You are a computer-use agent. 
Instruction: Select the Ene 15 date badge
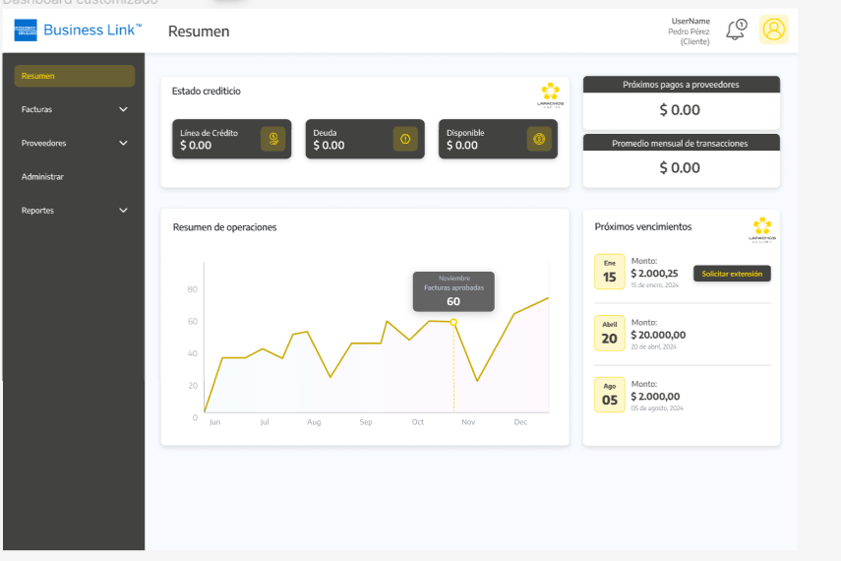[609, 272]
